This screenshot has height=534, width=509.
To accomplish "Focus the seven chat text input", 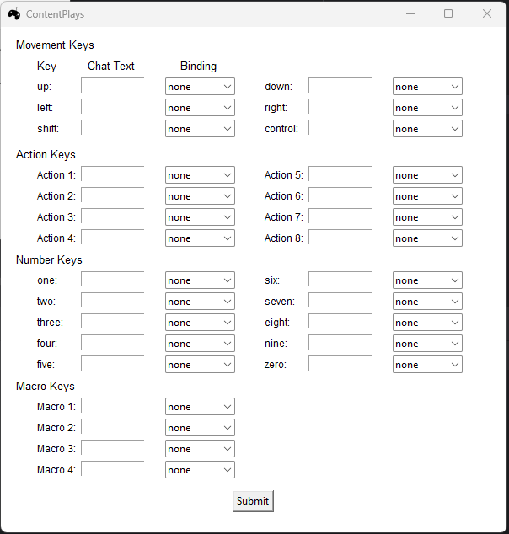I will [x=340, y=300].
